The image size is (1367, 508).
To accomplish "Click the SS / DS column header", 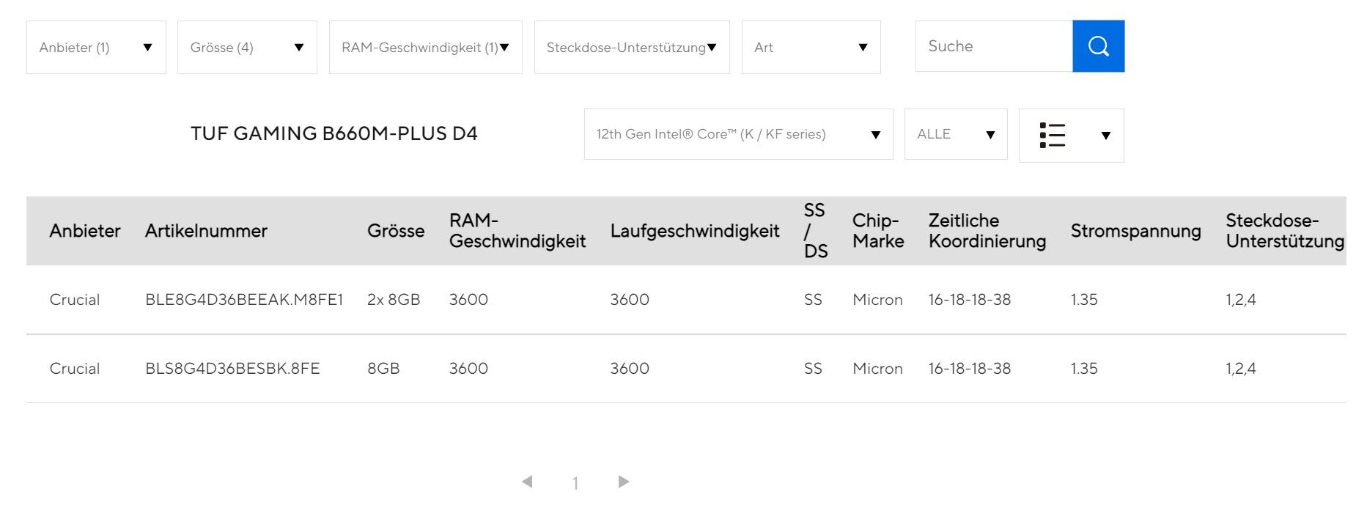I will click(x=816, y=231).
